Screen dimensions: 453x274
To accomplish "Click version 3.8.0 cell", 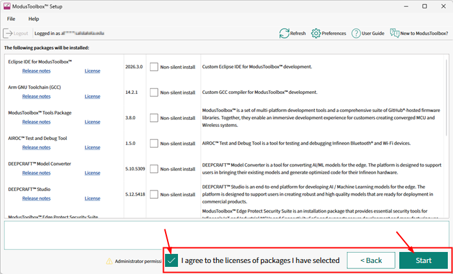I will [x=130, y=118].
